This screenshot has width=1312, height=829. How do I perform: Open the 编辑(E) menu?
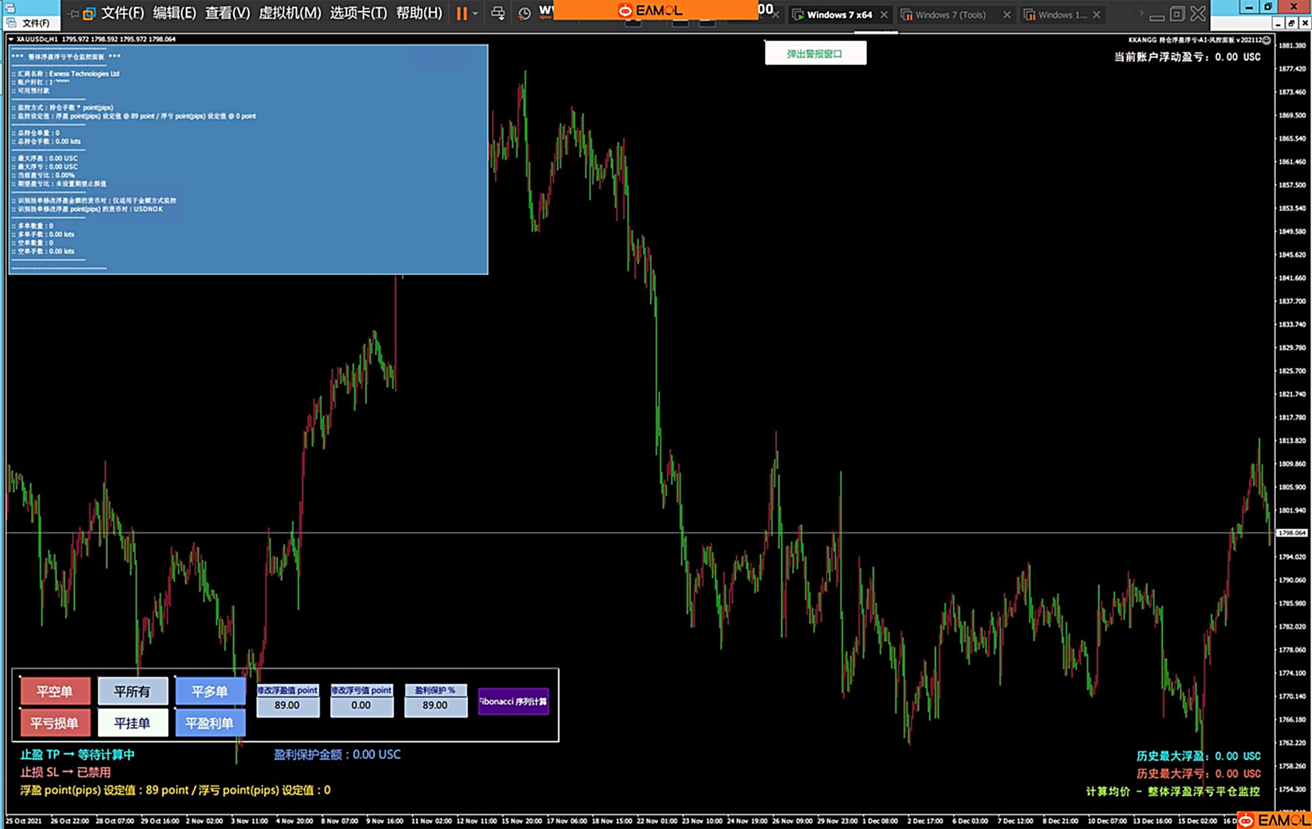(174, 14)
